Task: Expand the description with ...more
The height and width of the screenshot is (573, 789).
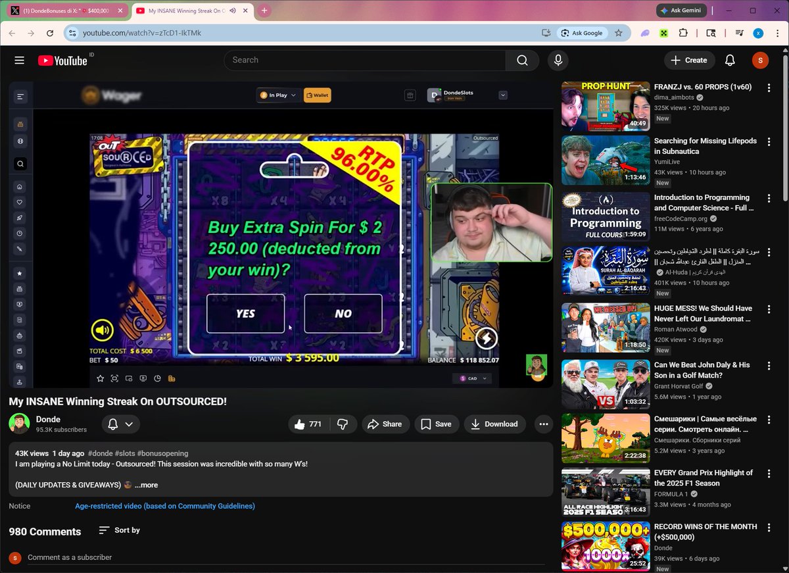Action: point(146,485)
